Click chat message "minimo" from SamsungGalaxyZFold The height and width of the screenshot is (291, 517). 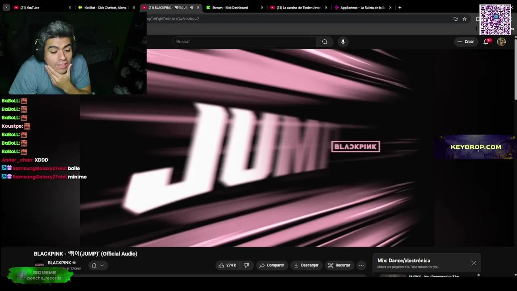pyautogui.click(x=44, y=177)
